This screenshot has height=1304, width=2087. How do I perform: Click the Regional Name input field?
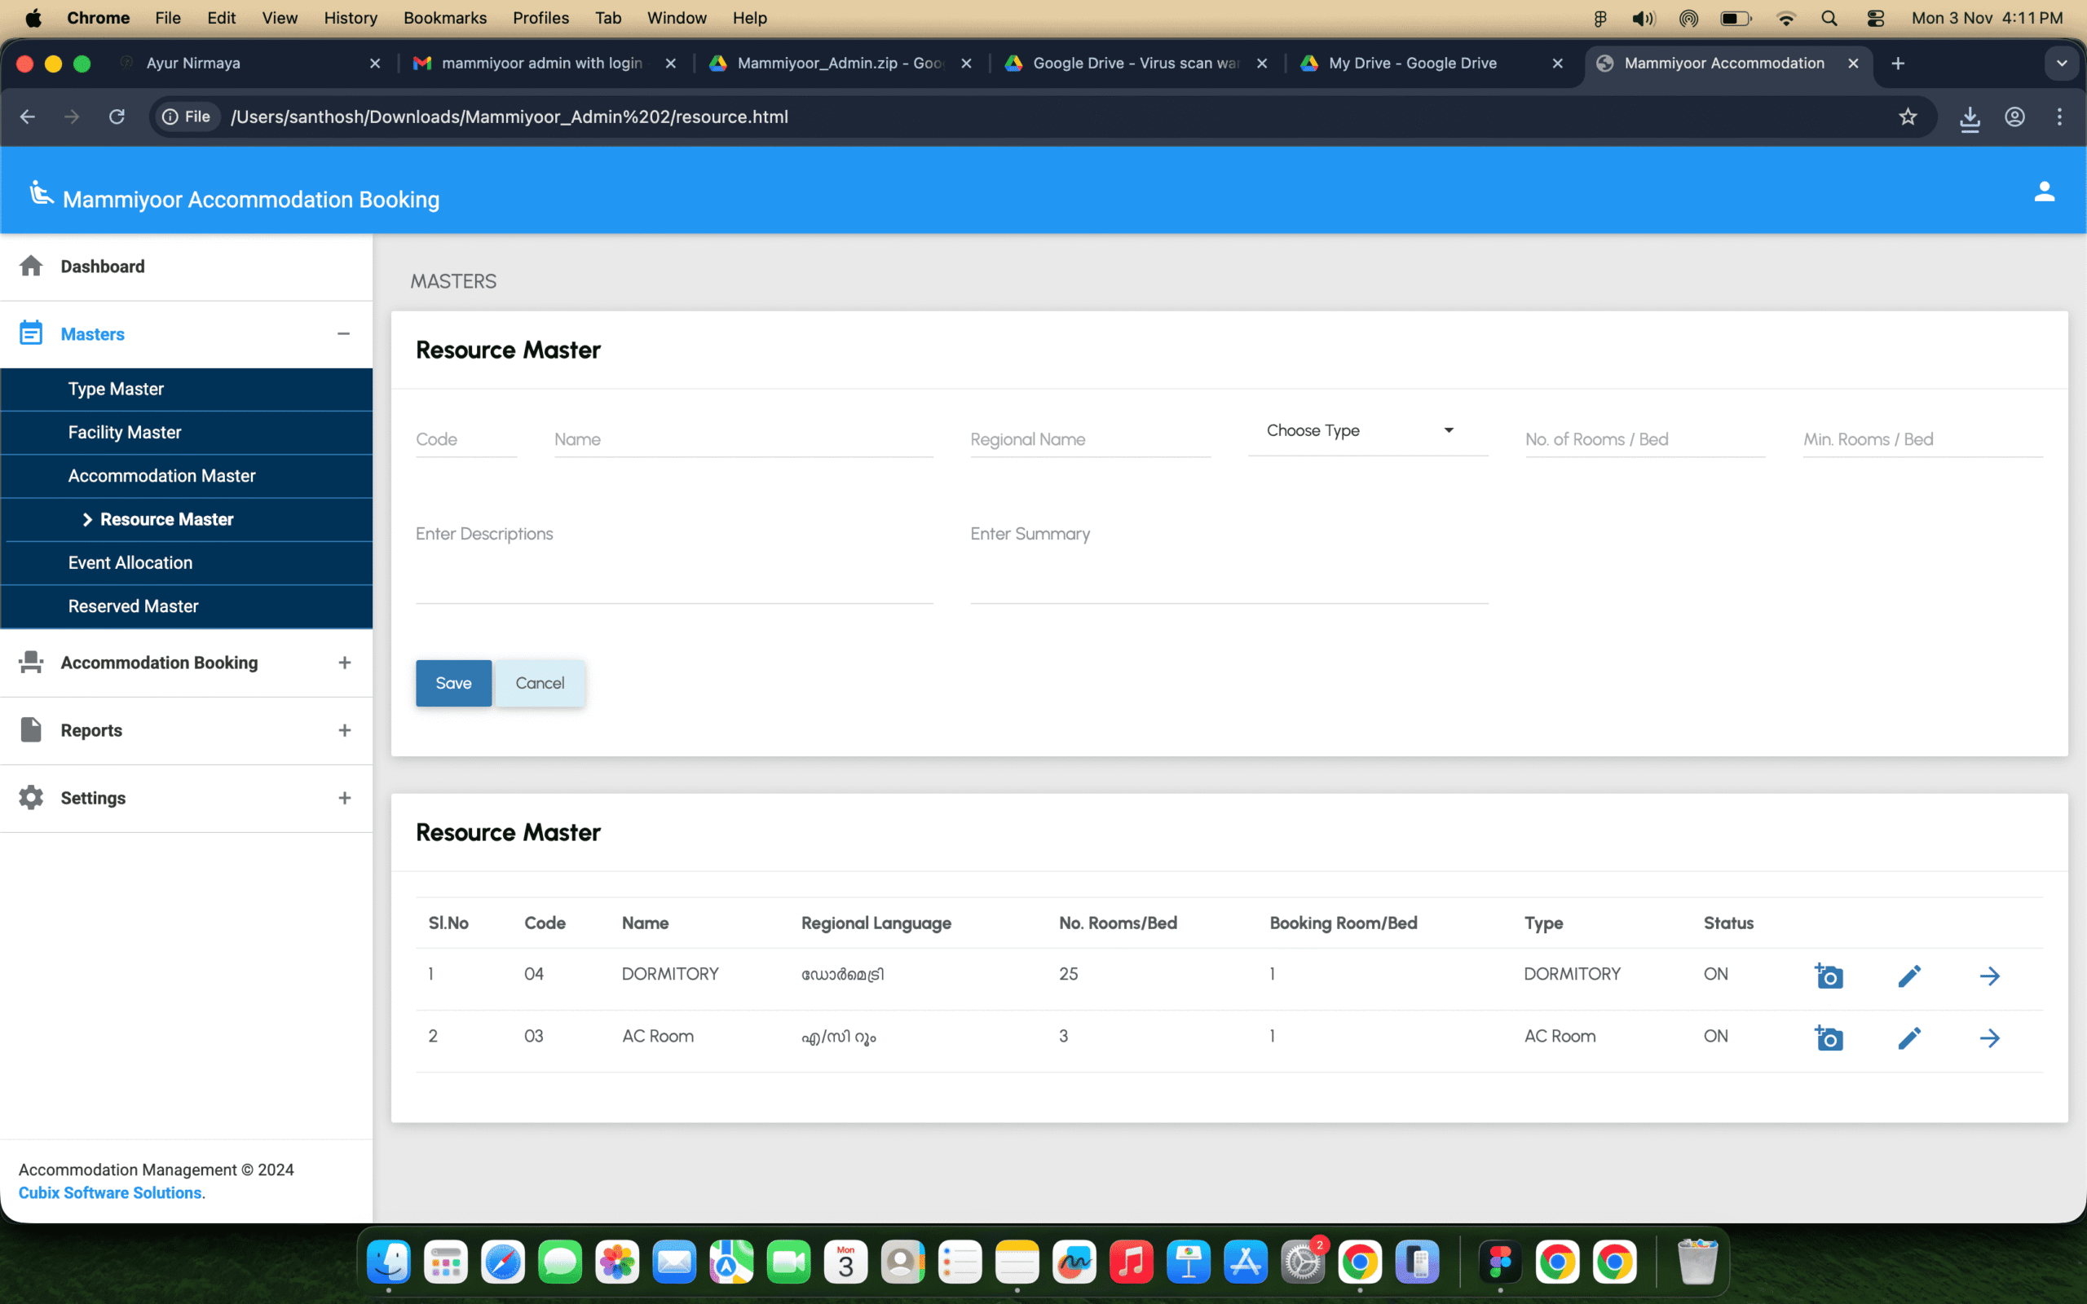[x=1089, y=440]
